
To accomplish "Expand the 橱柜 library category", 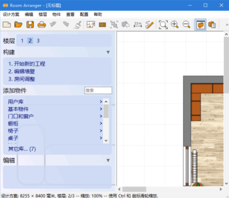I will pyautogui.click(x=101, y=124).
